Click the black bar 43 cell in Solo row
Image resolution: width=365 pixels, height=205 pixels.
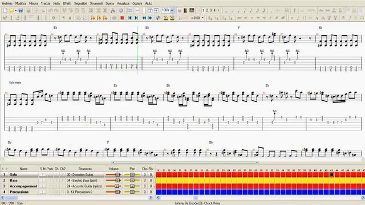pyautogui.click(x=332, y=175)
